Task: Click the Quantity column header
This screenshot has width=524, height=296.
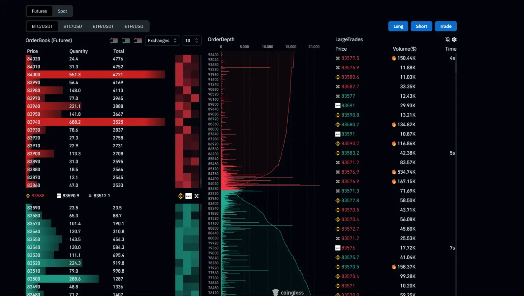Action: 78,51
